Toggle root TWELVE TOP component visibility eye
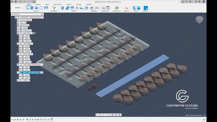Viewport: 217px width, 122px height. pos(16,17)
